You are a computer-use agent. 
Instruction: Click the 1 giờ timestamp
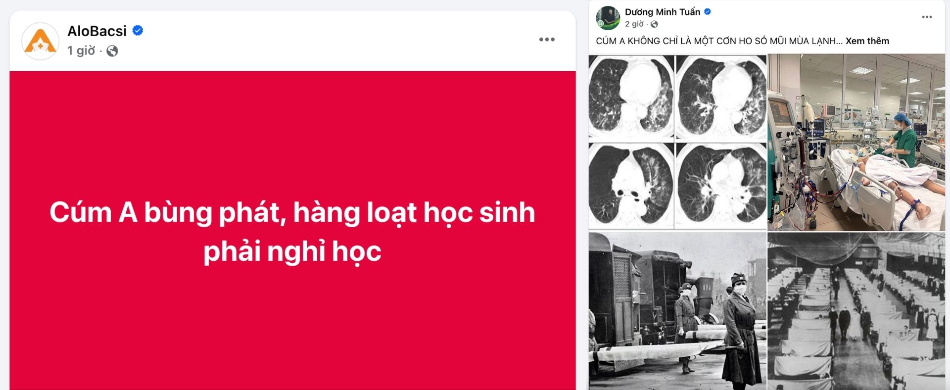pyautogui.click(x=81, y=50)
